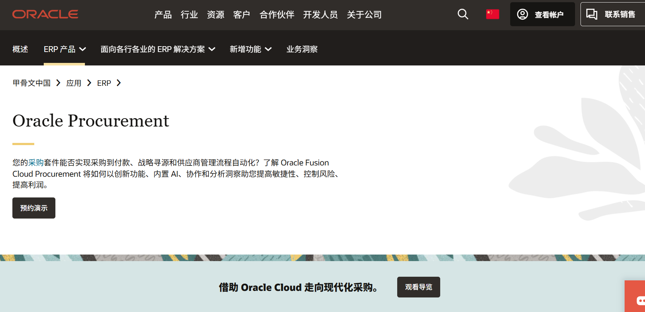The image size is (645, 312).
Task: Click the Oracle logo
Action: pyautogui.click(x=45, y=14)
